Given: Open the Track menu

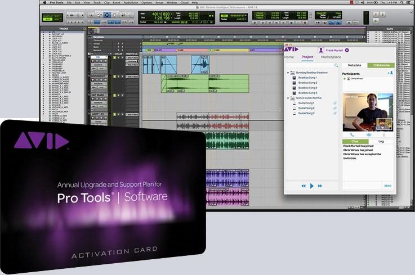Looking at the screenshot, I should [x=97, y=2].
